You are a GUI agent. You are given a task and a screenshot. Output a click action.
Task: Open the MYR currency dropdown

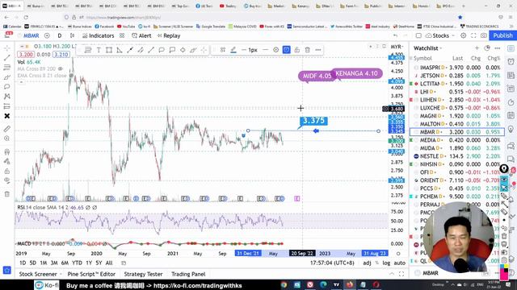397,47
